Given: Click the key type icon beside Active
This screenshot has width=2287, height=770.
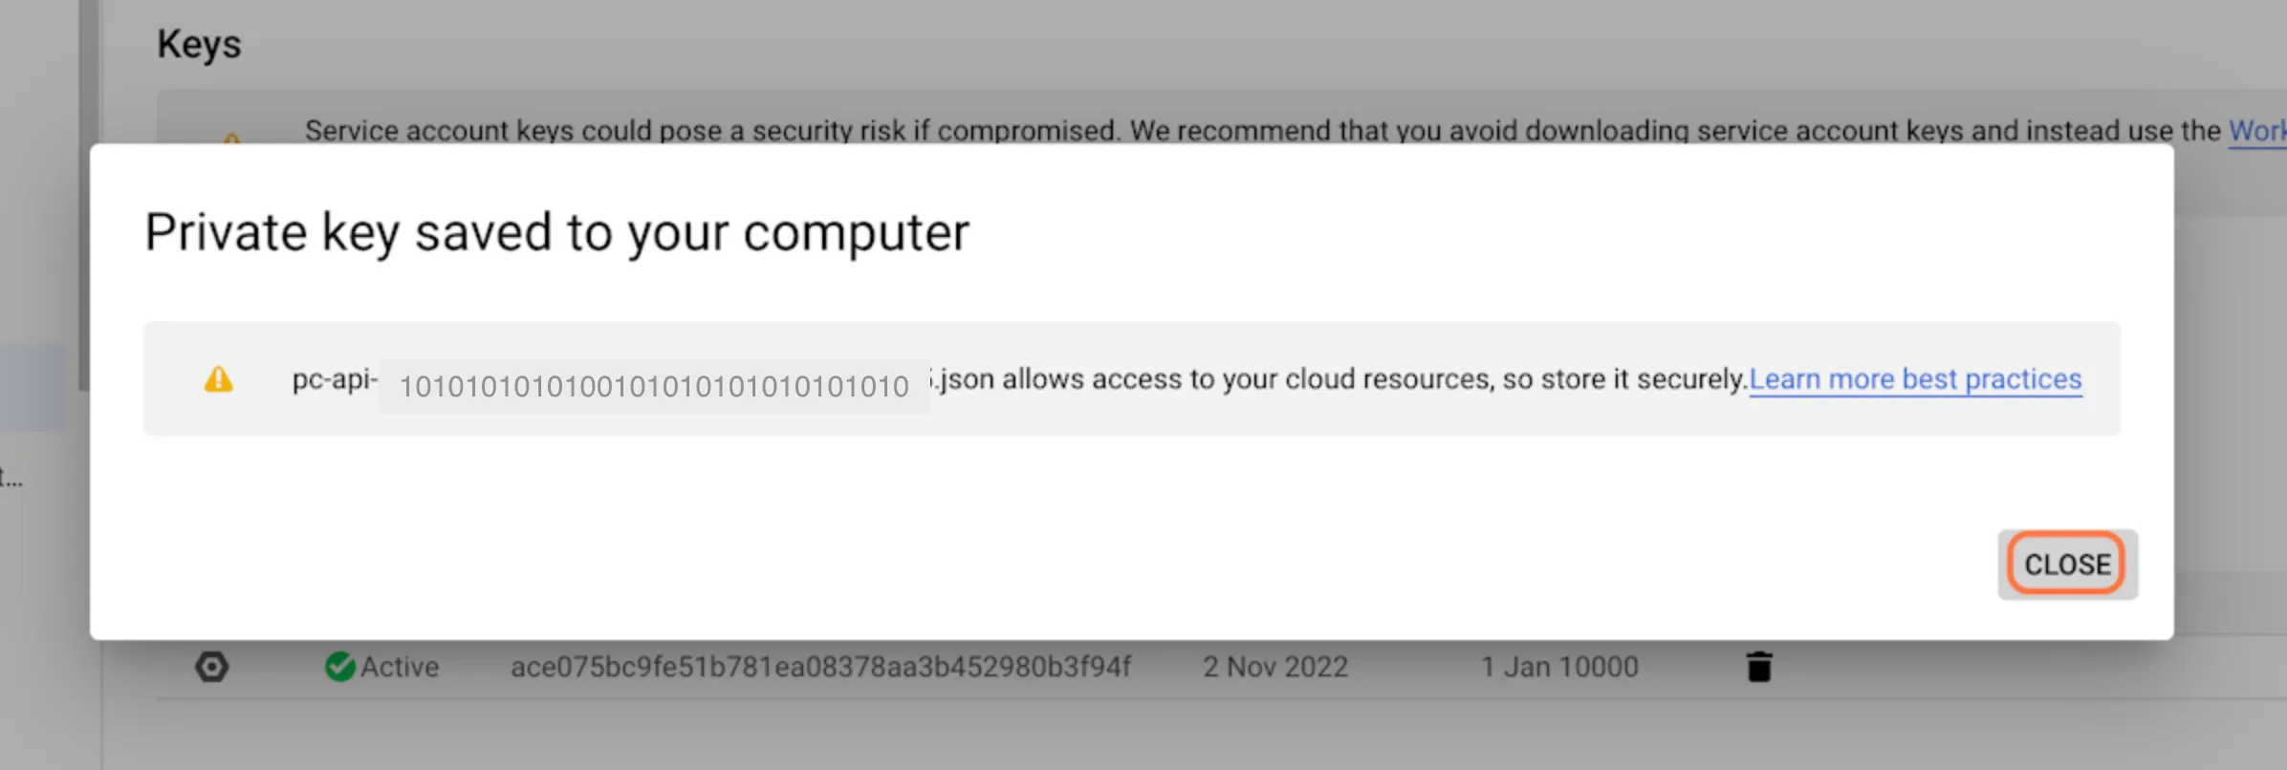Looking at the screenshot, I should pyautogui.click(x=211, y=667).
